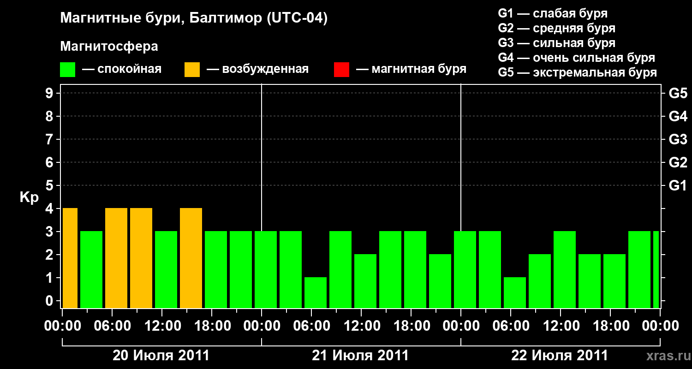
Task: Click the Kp 3 bar at 12:00 on 22 July
Action: tap(565, 269)
